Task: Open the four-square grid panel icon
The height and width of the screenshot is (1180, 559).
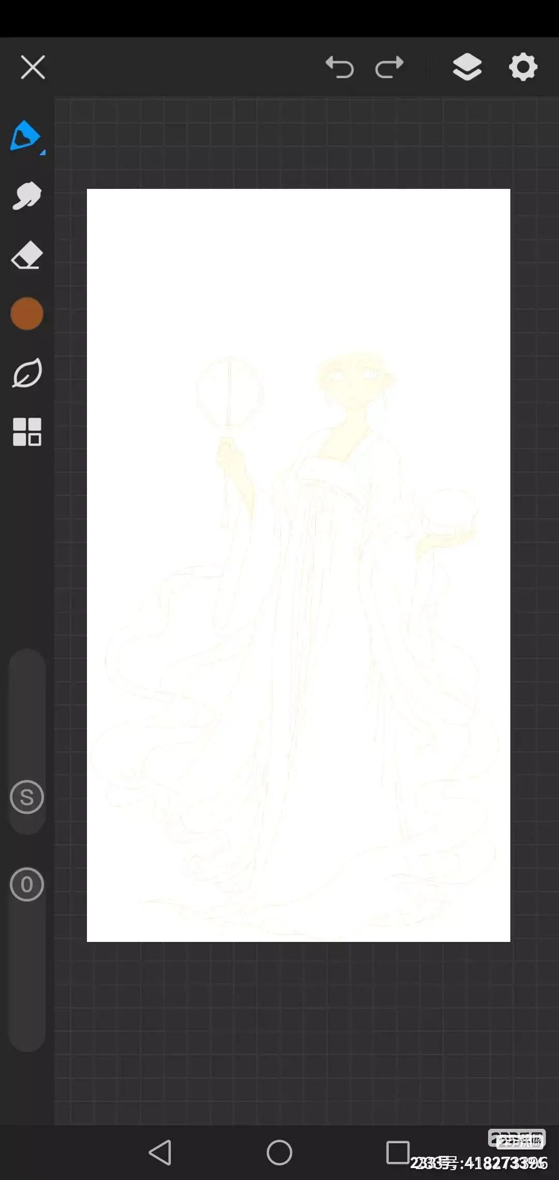Action: [27, 432]
